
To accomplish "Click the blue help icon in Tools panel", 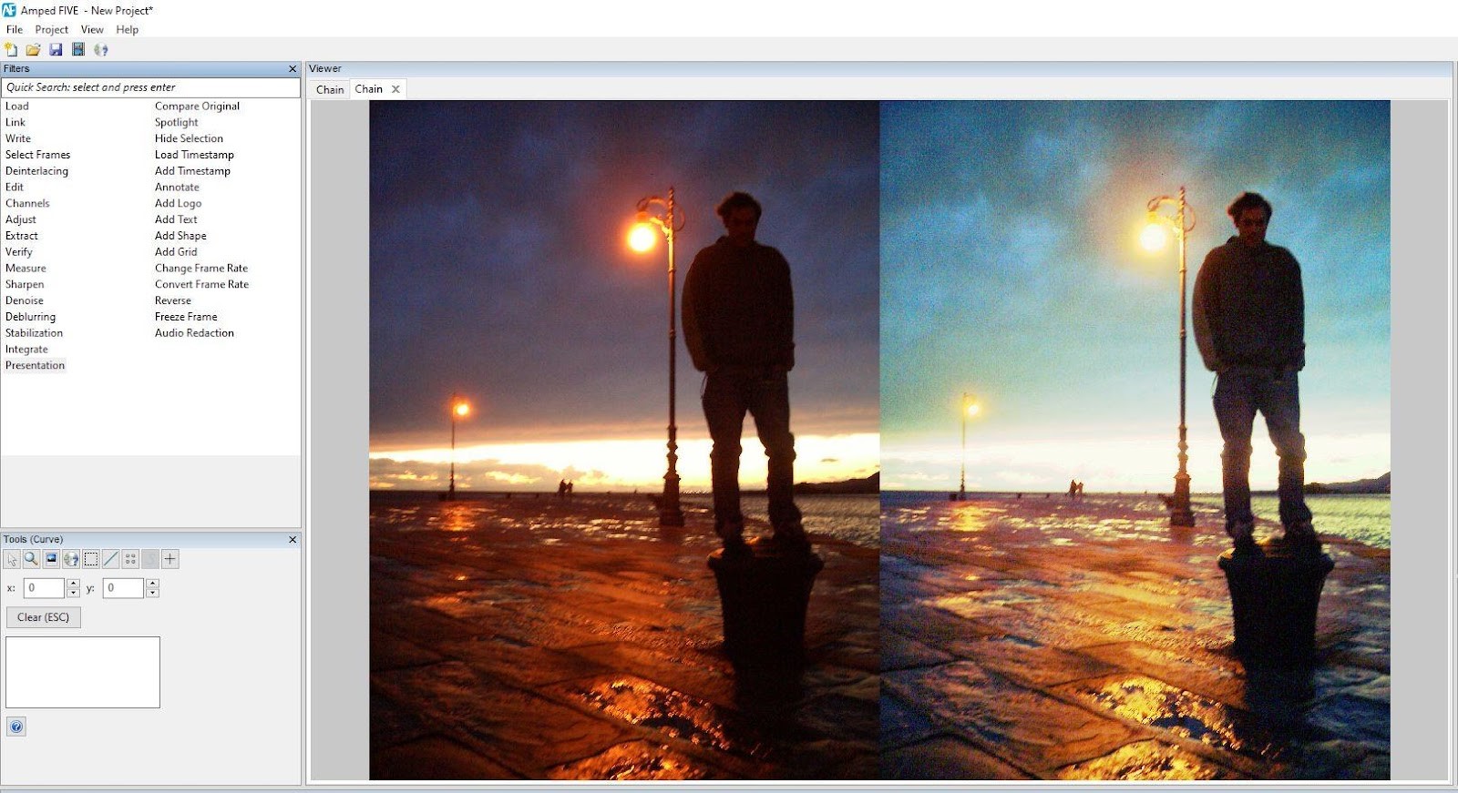I will (x=16, y=727).
